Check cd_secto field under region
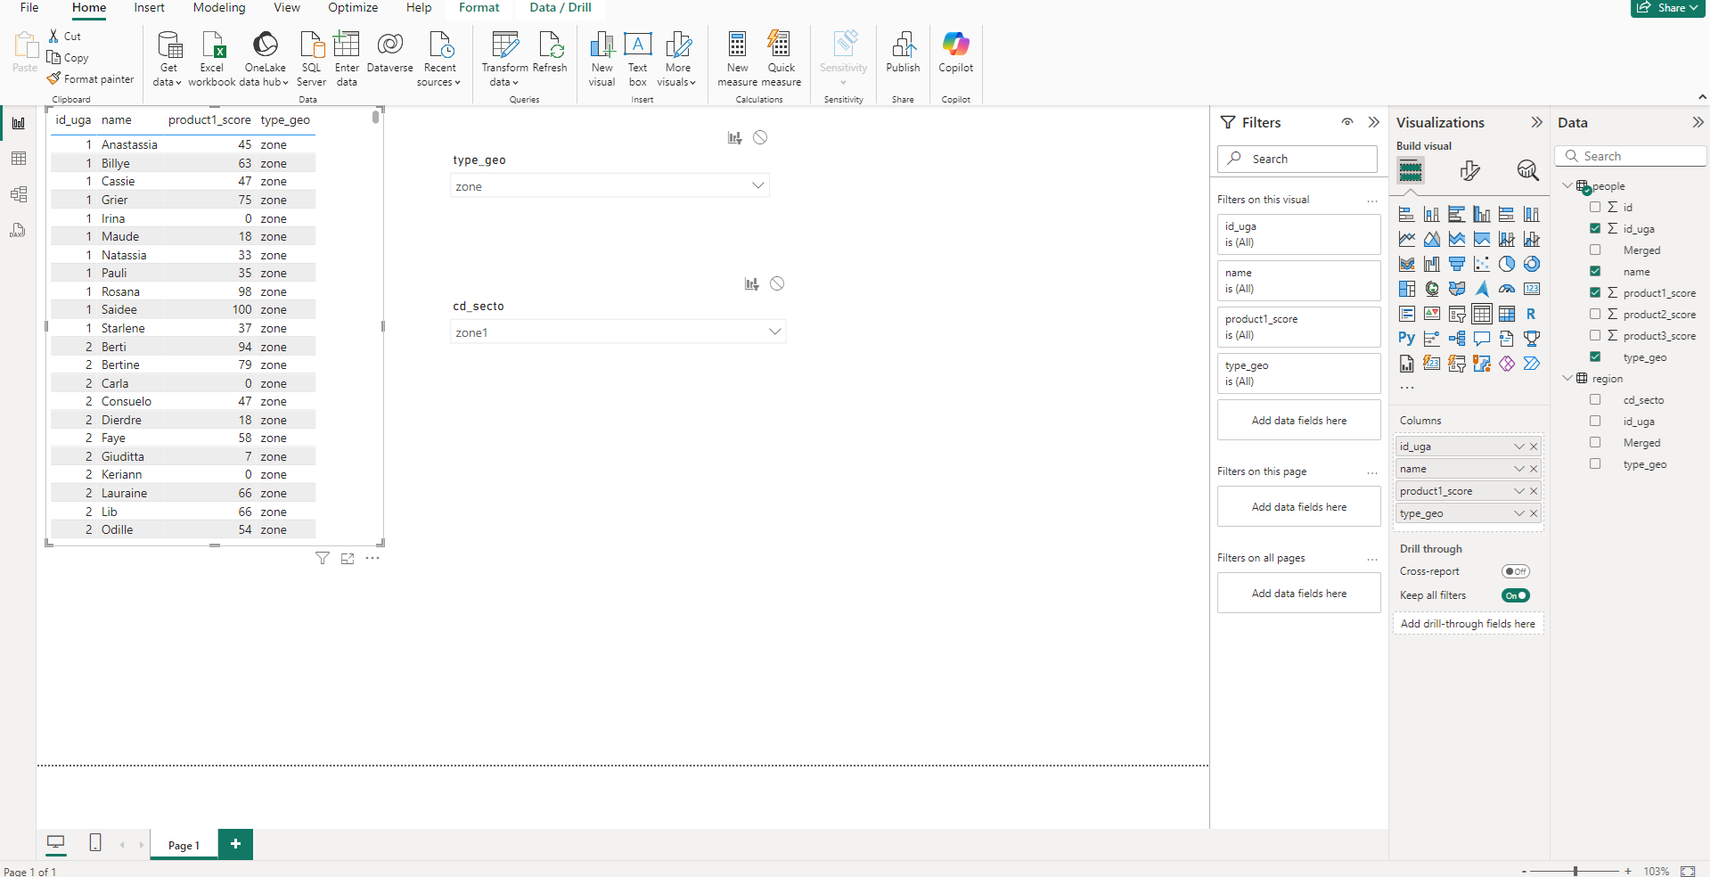 point(1595,399)
